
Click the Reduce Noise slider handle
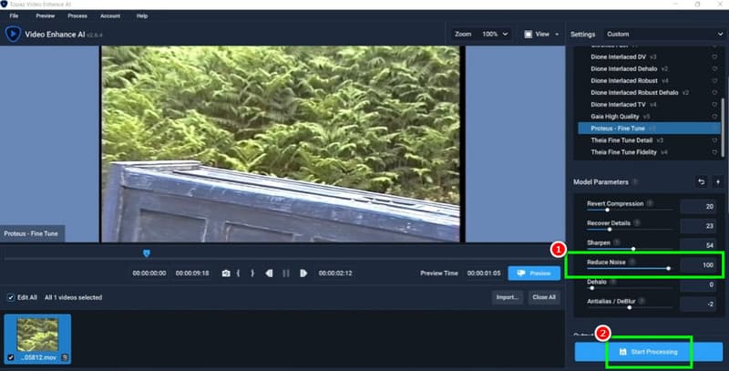coord(669,269)
